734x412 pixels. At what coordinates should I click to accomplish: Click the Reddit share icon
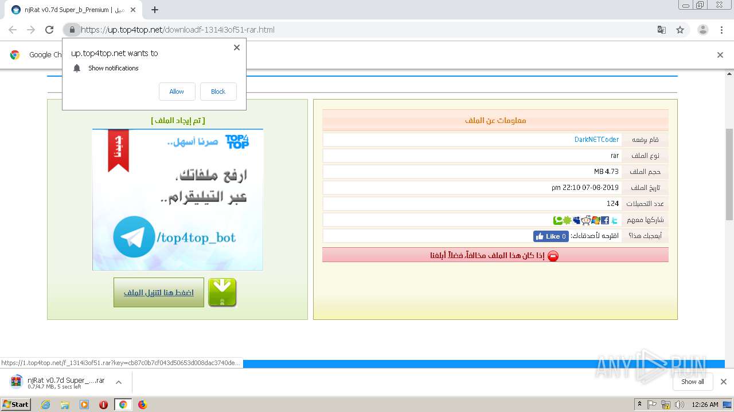pos(586,220)
